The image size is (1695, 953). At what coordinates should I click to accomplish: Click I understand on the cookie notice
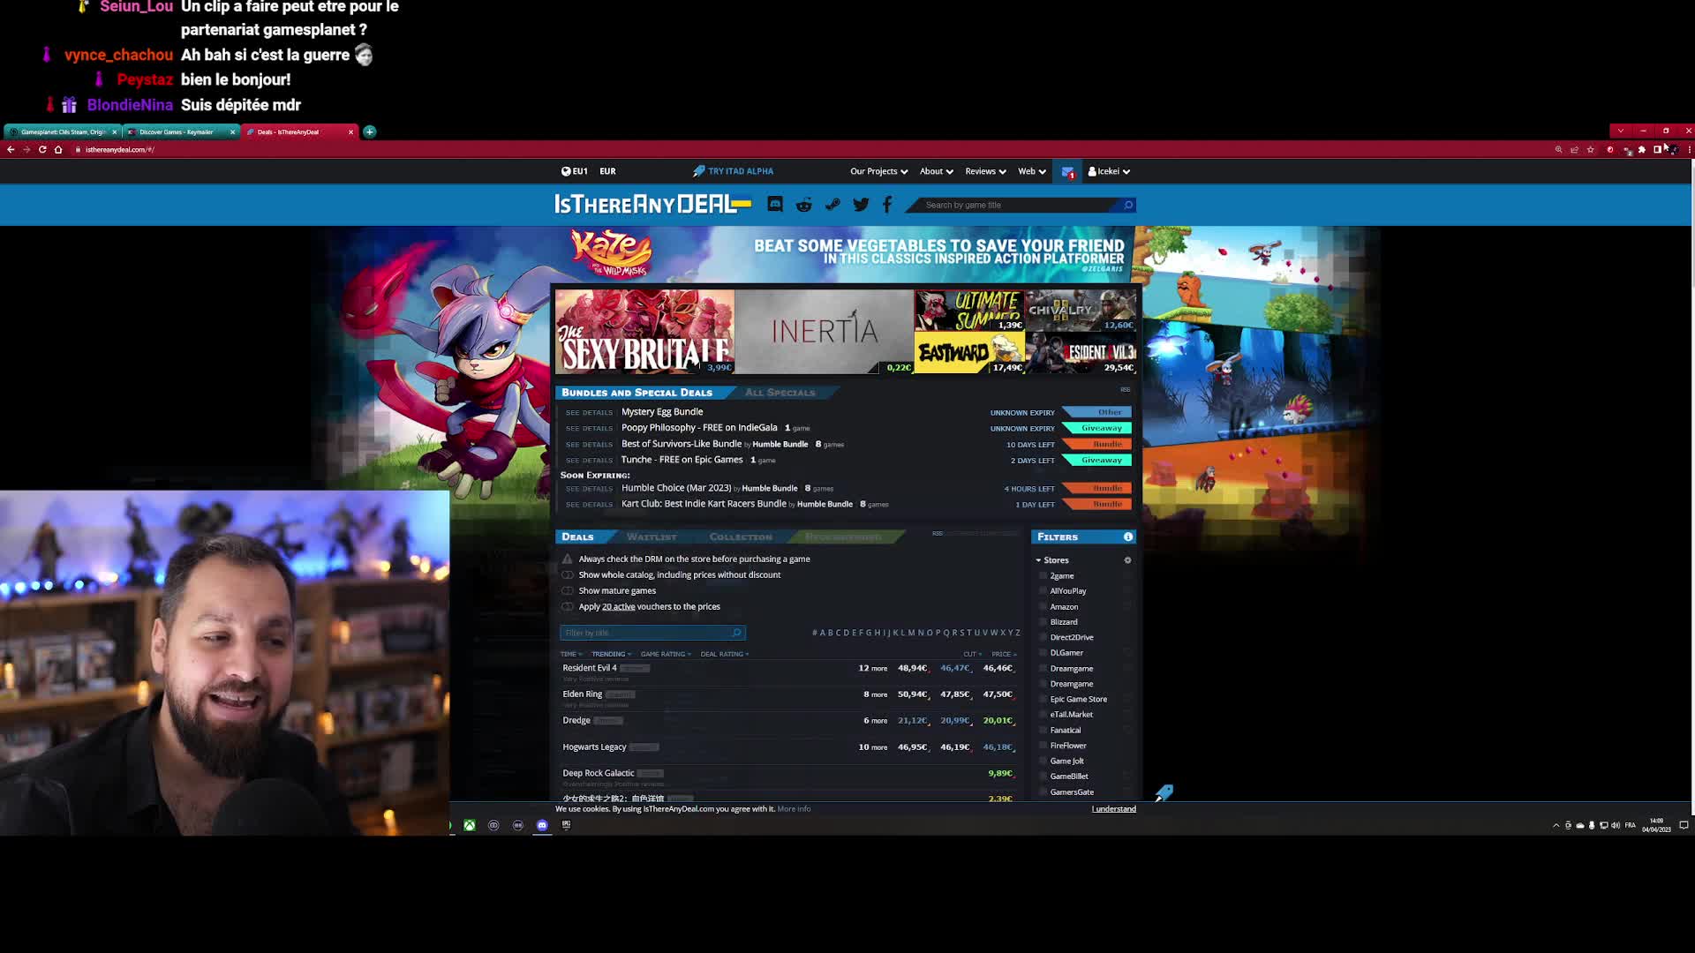coord(1113,809)
